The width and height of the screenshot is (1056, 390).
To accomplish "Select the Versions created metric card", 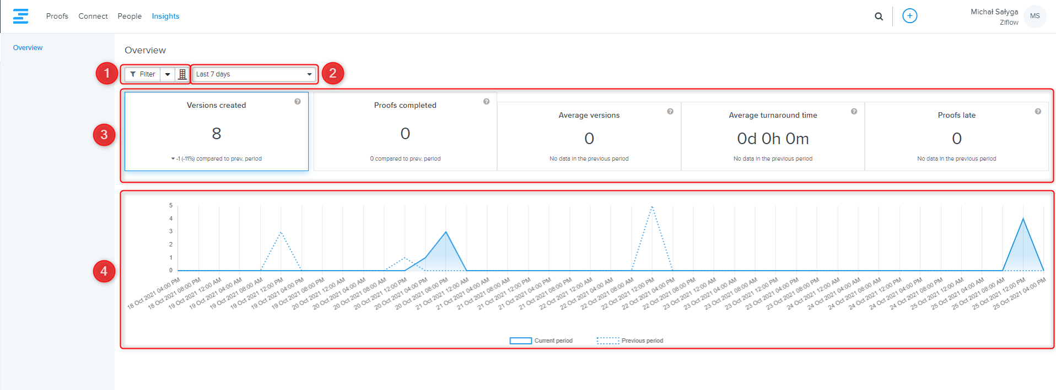I will click(216, 132).
